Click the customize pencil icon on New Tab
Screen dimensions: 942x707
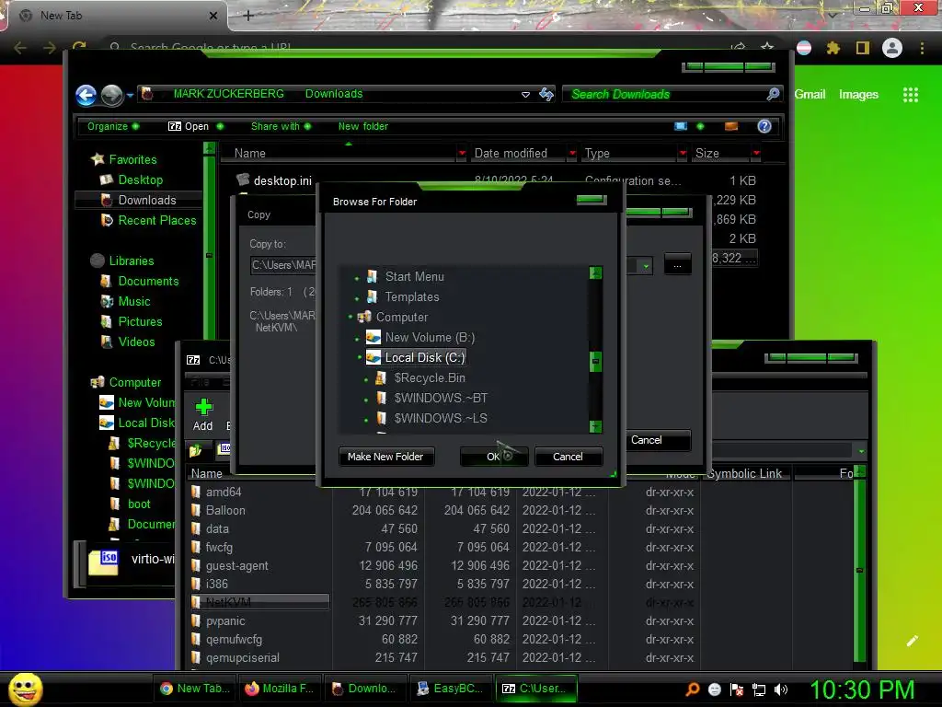[912, 641]
